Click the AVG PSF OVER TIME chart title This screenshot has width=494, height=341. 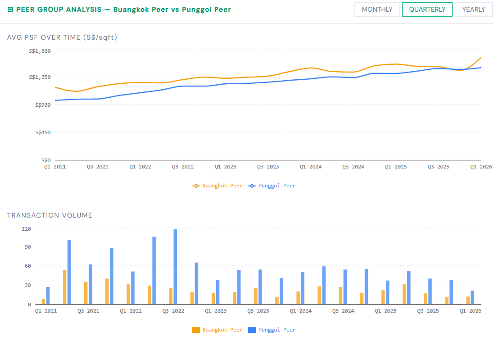pyautogui.click(x=62, y=37)
